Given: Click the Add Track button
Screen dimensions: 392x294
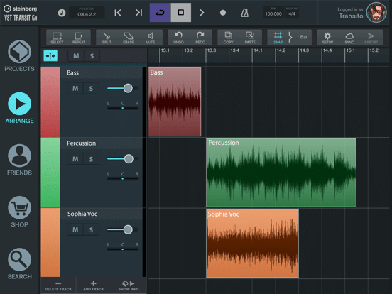Looking at the screenshot, I should pos(94,285).
